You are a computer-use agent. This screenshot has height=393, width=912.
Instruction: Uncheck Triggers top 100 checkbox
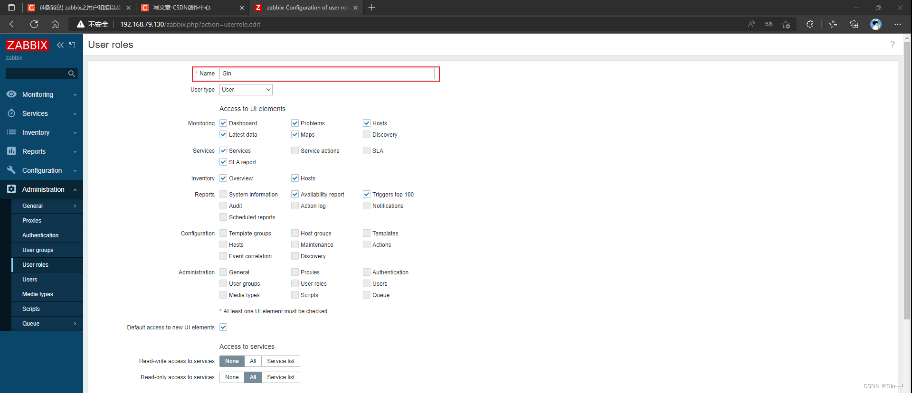(x=367, y=194)
